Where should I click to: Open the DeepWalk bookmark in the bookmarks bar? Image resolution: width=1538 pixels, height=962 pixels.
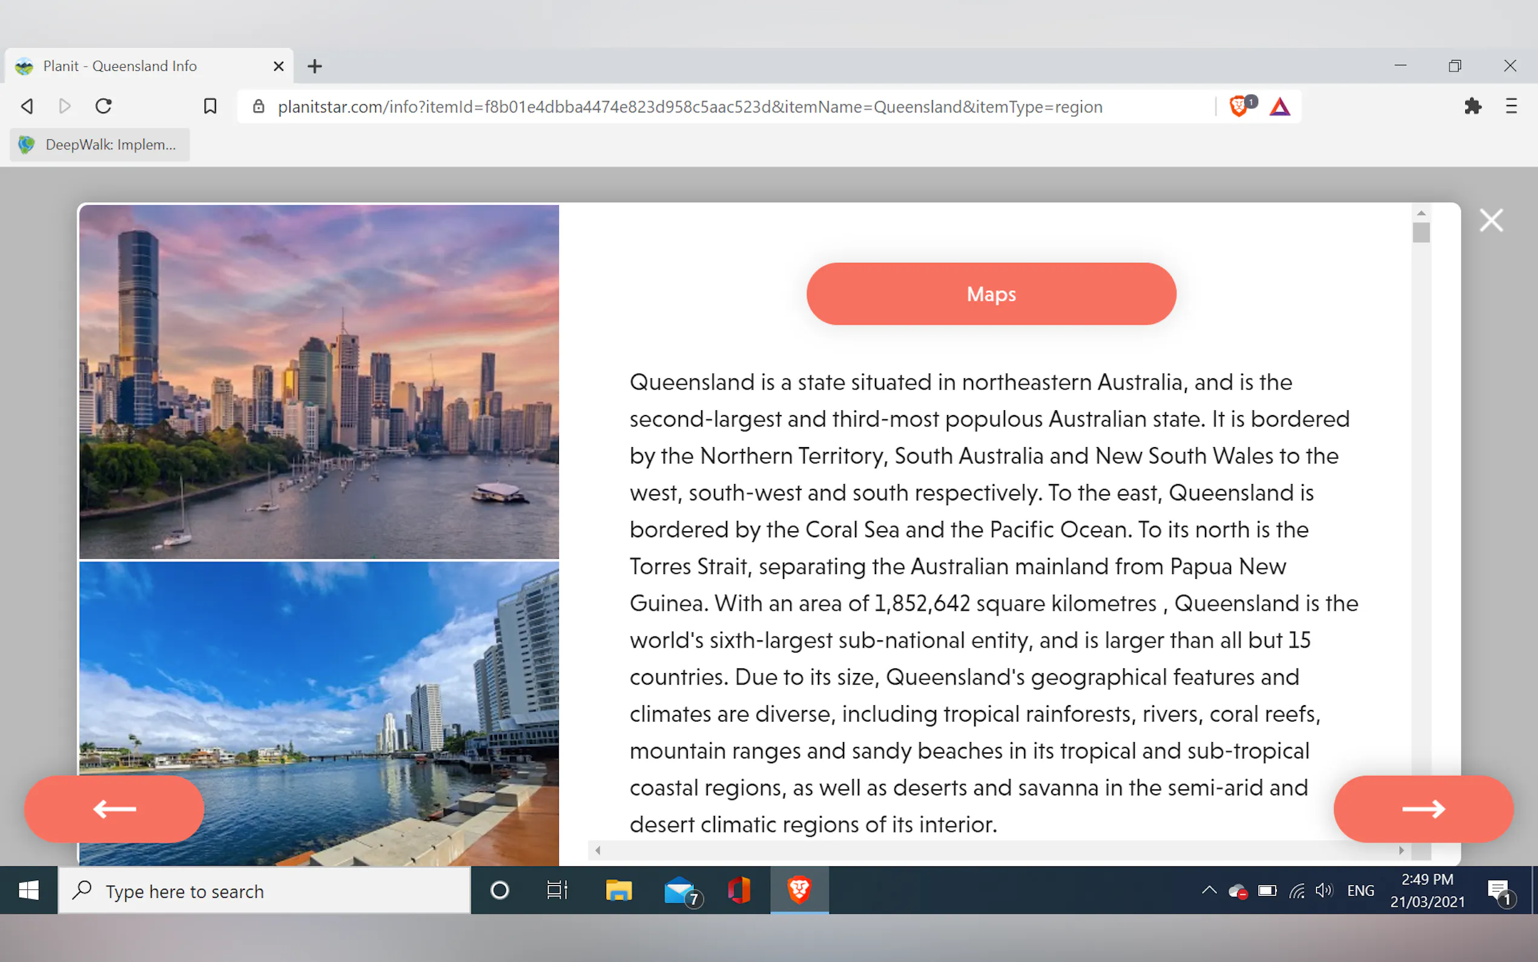[100, 145]
